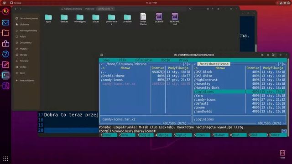Open Firefox from the dock

(5, 11)
